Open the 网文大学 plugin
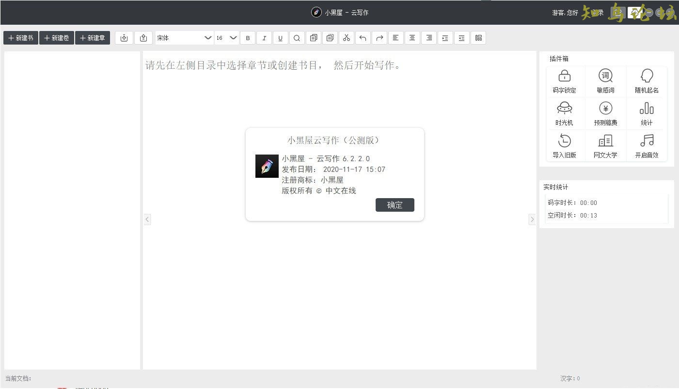The width and height of the screenshot is (679, 389). click(605, 146)
